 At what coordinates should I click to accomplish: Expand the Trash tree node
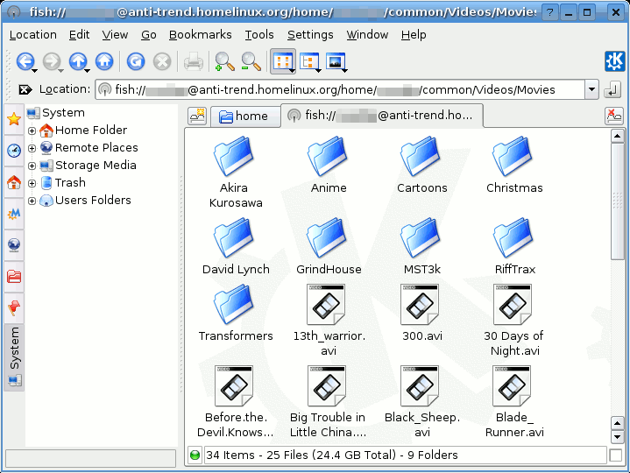[x=32, y=183]
